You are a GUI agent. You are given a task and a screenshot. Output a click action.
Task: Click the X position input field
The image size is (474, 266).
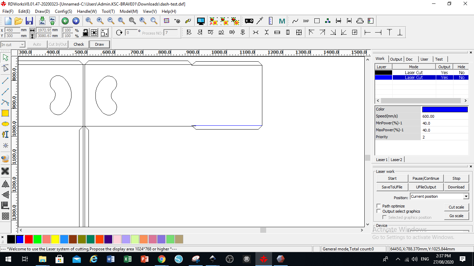(x=13, y=30)
